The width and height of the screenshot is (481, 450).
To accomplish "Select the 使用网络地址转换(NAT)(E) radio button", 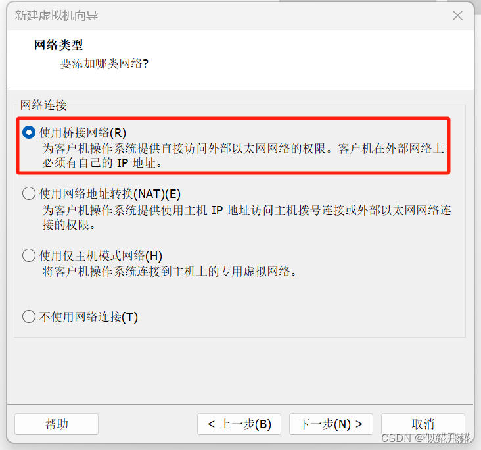I will (29, 193).
